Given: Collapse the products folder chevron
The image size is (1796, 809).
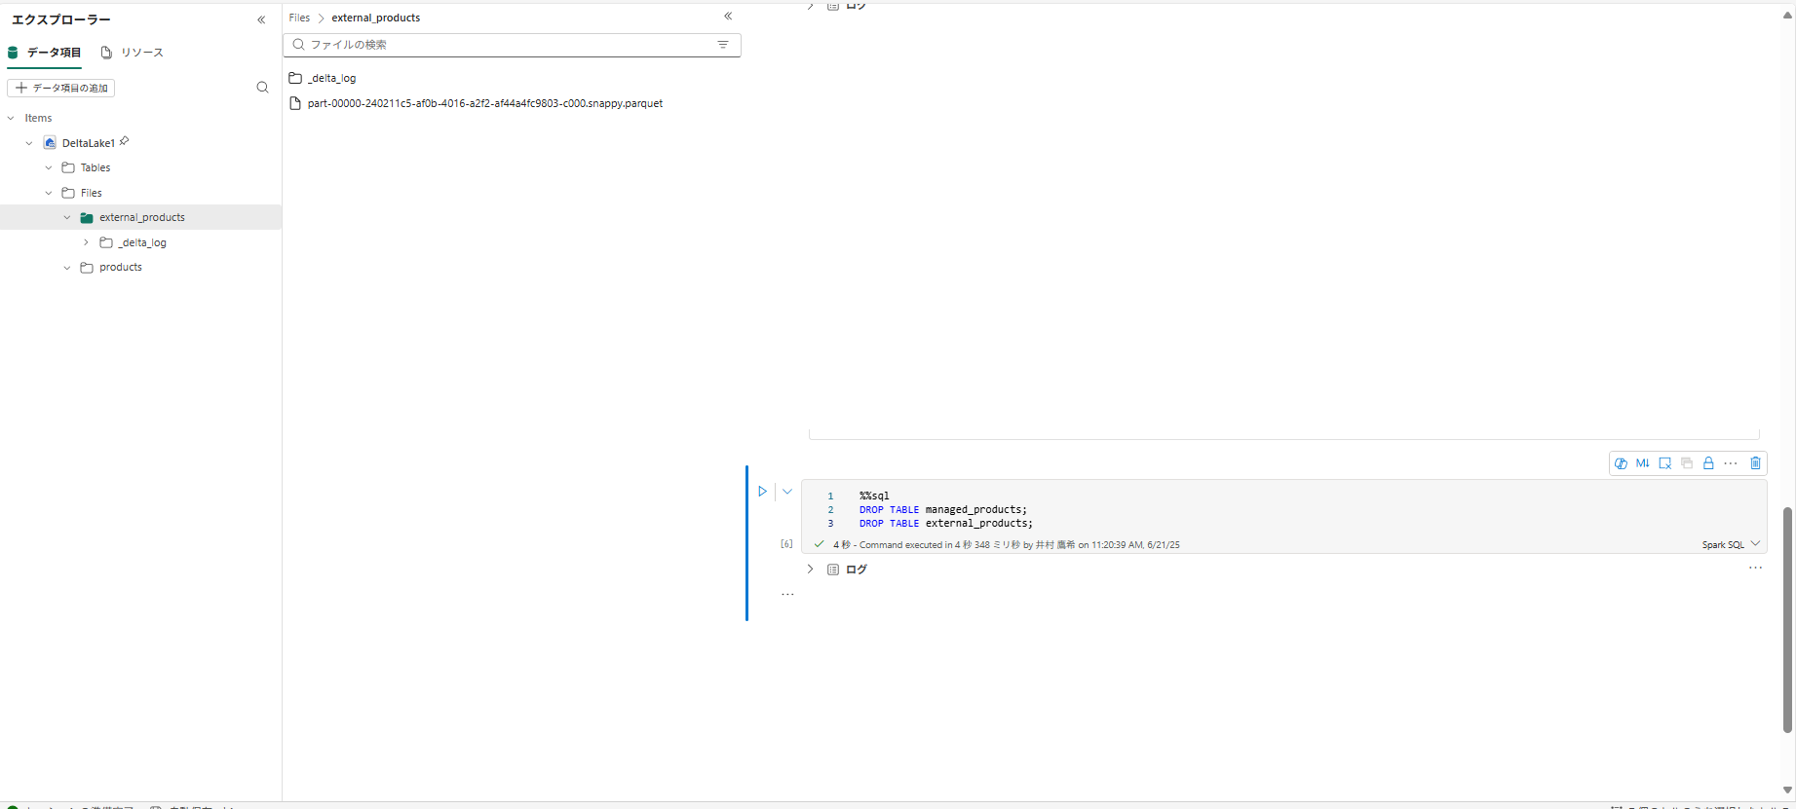Looking at the screenshot, I should point(67,267).
